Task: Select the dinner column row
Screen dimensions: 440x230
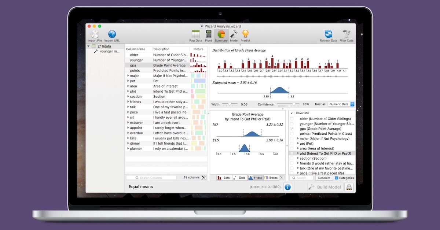Action: 166,144
